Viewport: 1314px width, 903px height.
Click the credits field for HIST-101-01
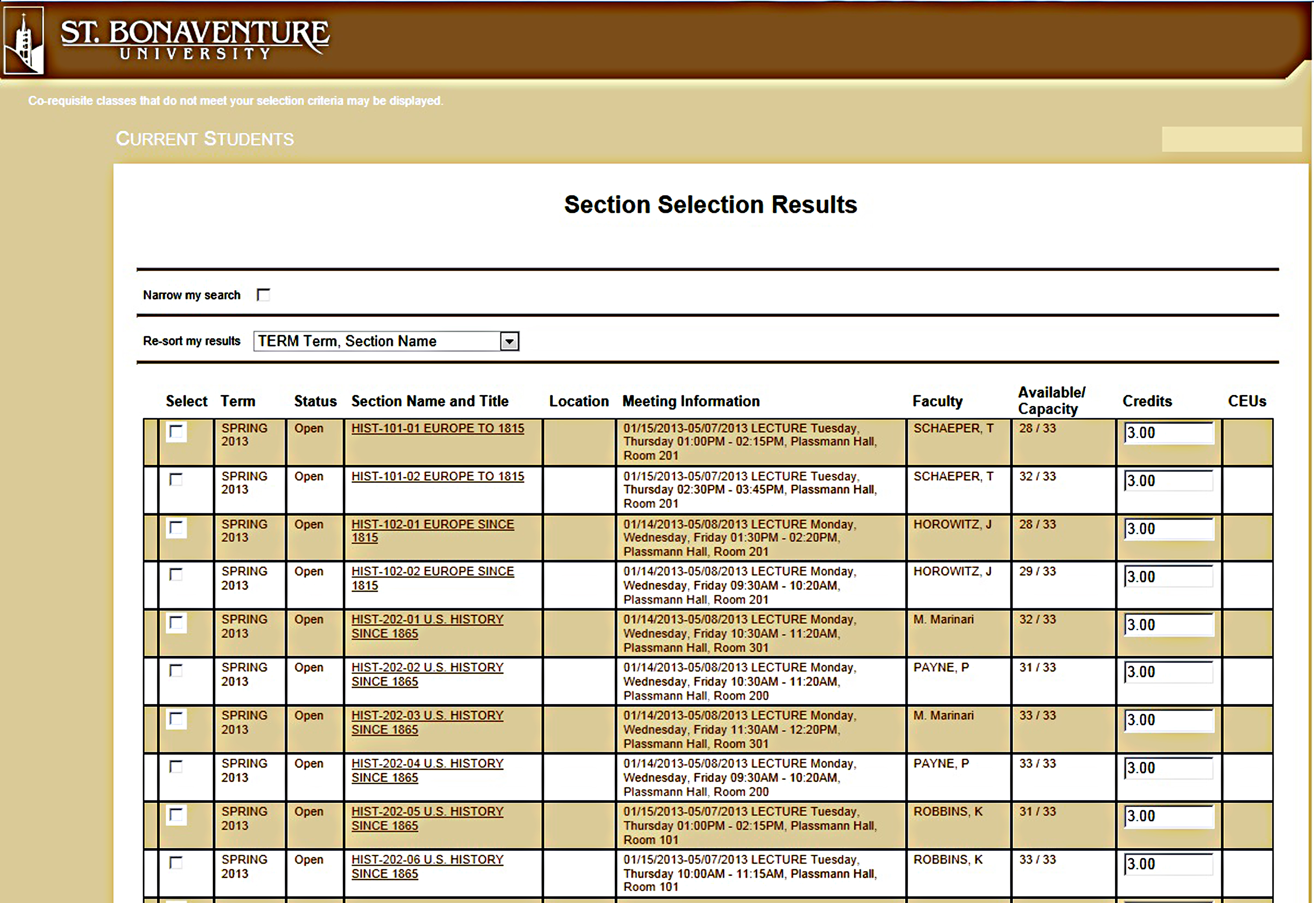[x=1169, y=433]
